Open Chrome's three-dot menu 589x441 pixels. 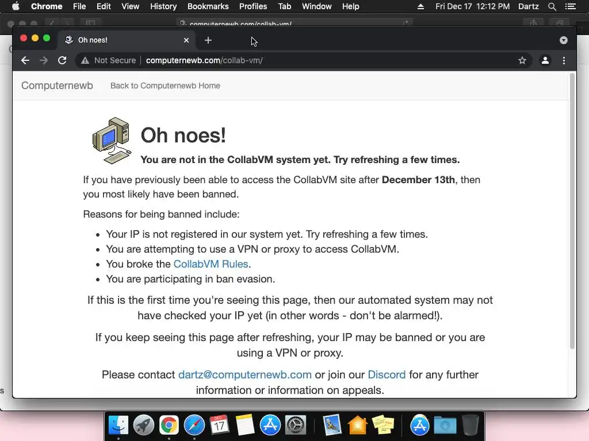point(564,60)
